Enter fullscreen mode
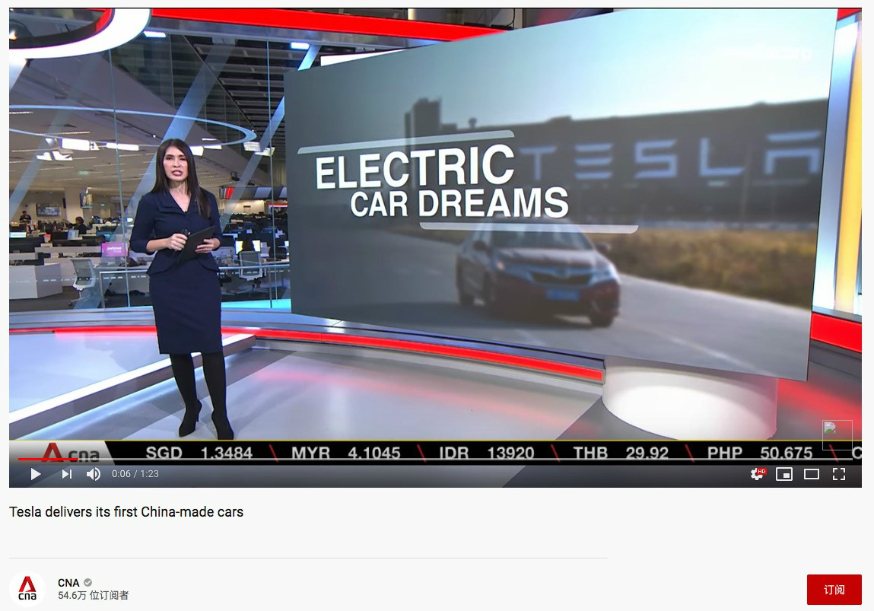Viewport: 874px width, 611px height. click(x=839, y=474)
